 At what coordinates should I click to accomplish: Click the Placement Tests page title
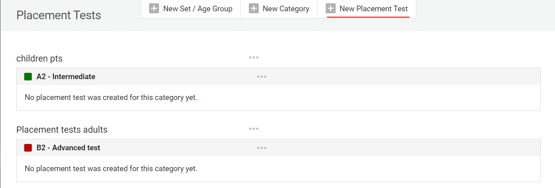coord(59,15)
